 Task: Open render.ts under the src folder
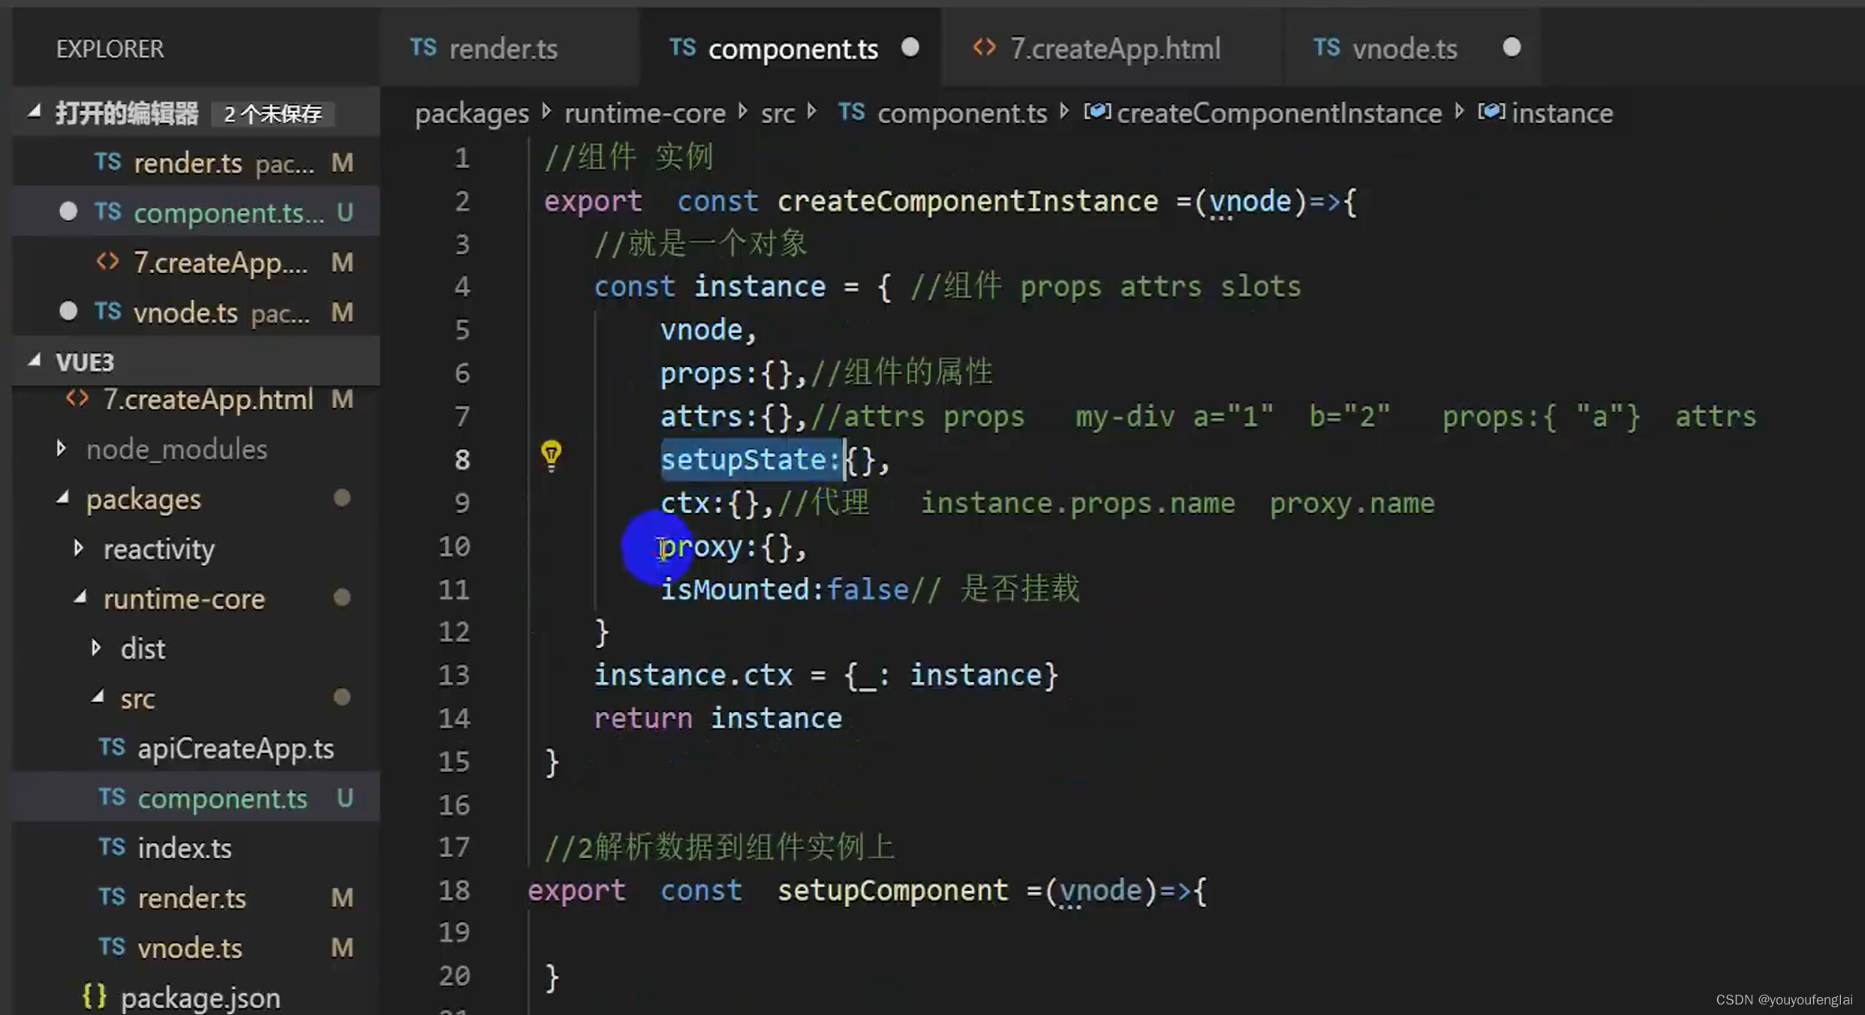pyautogui.click(x=197, y=897)
